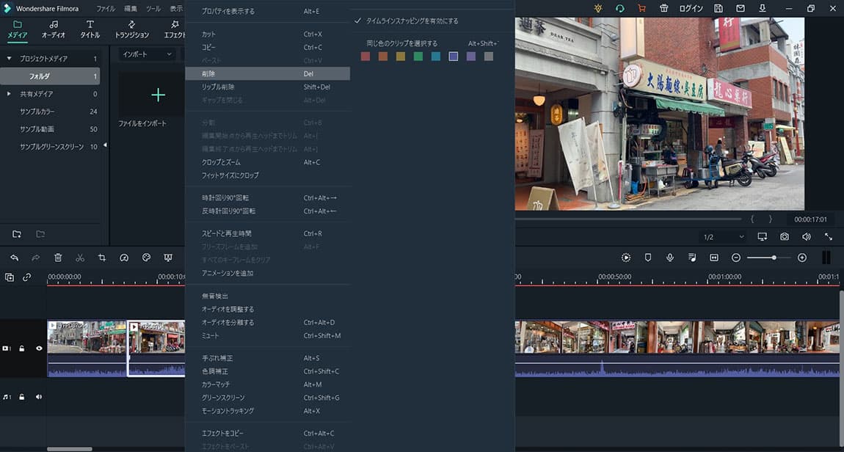Click the zoom in plus icon

click(x=802, y=258)
